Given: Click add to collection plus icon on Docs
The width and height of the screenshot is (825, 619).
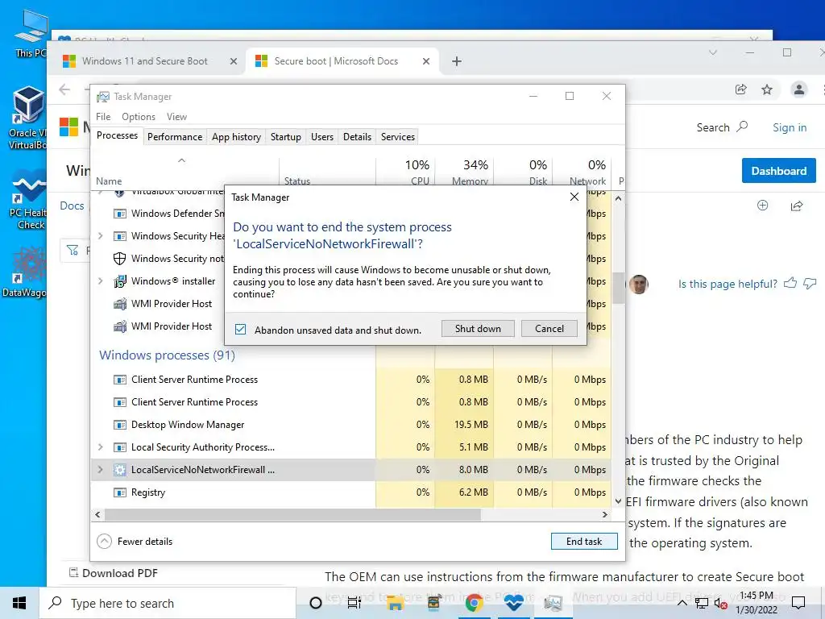Looking at the screenshot, I should [x=762, y=206].
